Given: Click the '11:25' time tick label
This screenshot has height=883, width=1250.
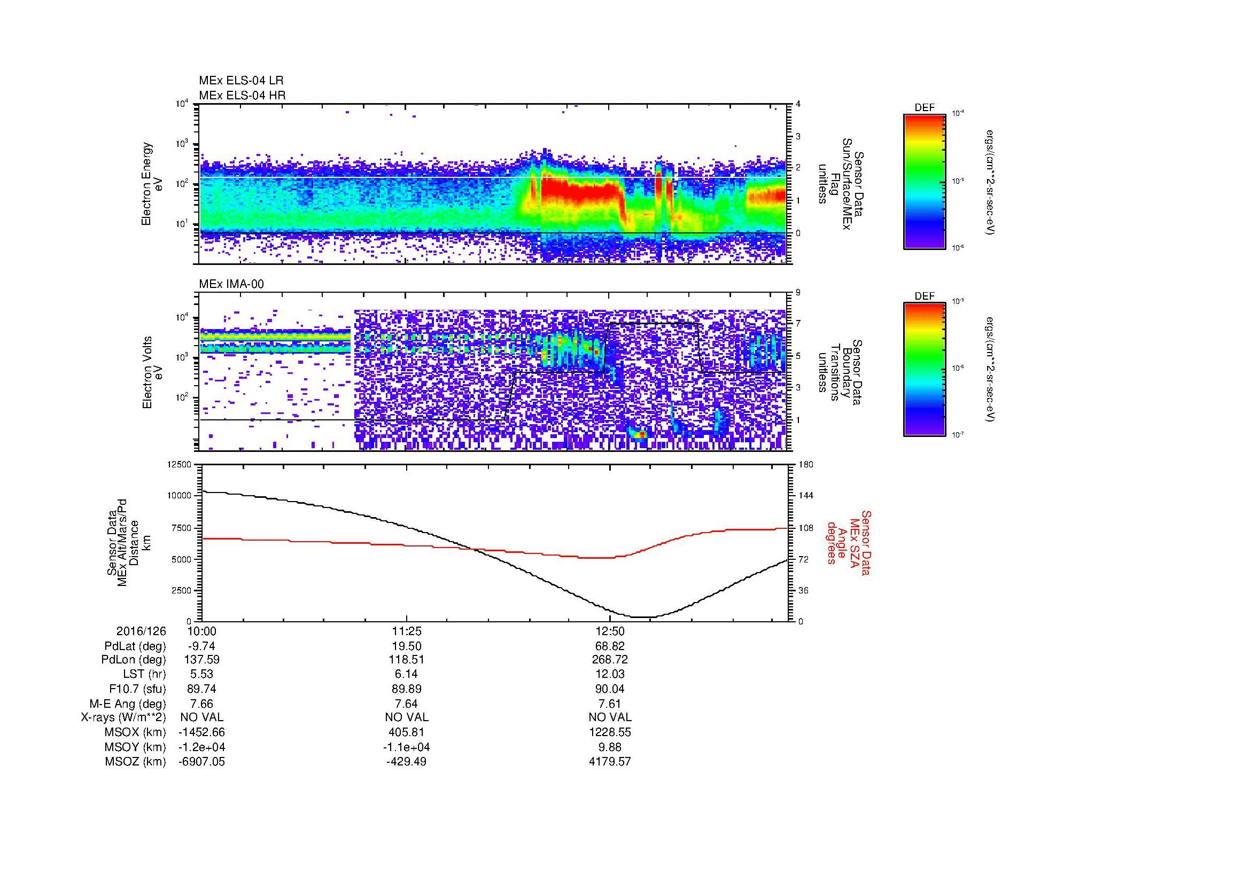Looking at the screenshot, I should tap(406, 631).
